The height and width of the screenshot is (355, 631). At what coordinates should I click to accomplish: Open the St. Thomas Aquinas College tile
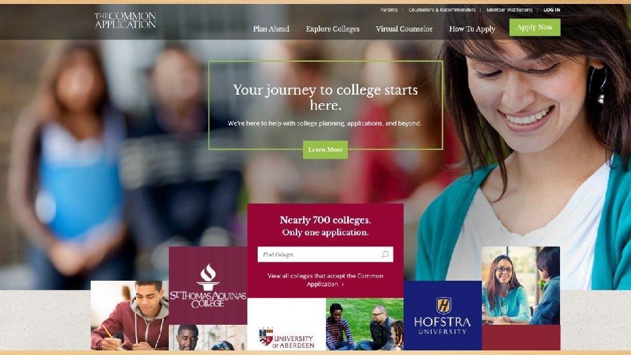click(x=208, y=285)
